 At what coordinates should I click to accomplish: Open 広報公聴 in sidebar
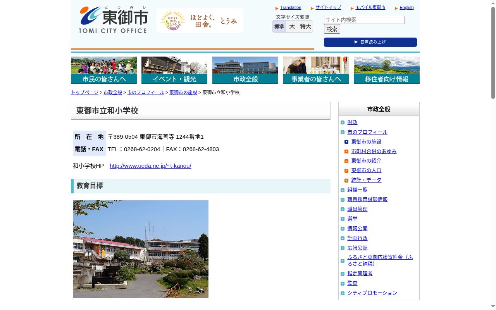click(357, 248)
